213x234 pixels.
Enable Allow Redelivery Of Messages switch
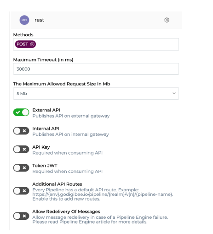point(21,216)
